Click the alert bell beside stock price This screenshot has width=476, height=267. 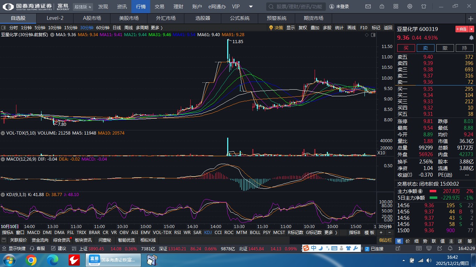point(471,38)
